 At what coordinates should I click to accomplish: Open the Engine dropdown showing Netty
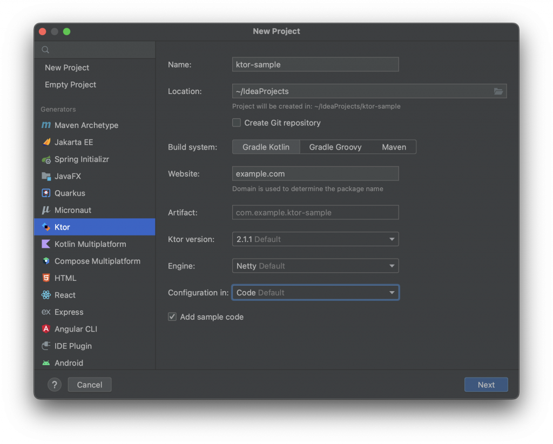315,266
